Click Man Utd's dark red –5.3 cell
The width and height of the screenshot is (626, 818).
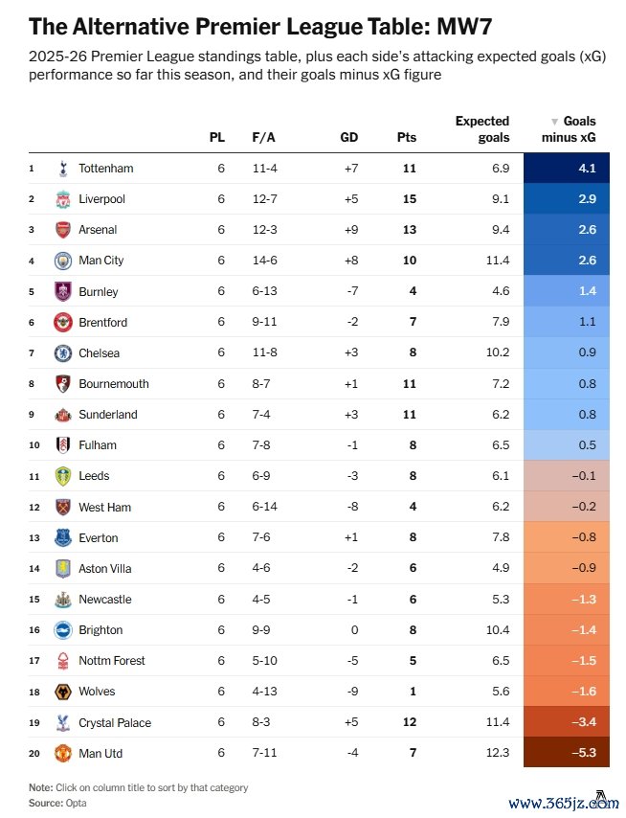coord(567,754)
